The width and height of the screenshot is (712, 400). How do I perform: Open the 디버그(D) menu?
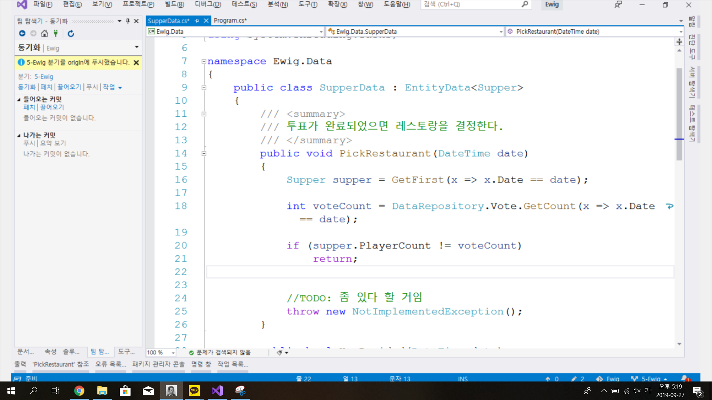point(208,4)
